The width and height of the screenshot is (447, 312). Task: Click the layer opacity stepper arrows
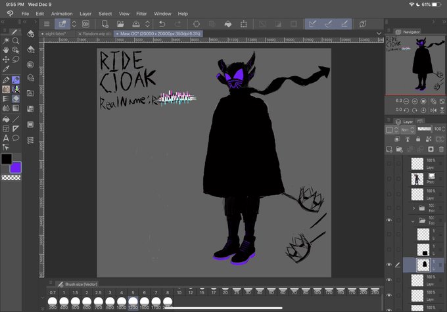[x=444, y=129]
